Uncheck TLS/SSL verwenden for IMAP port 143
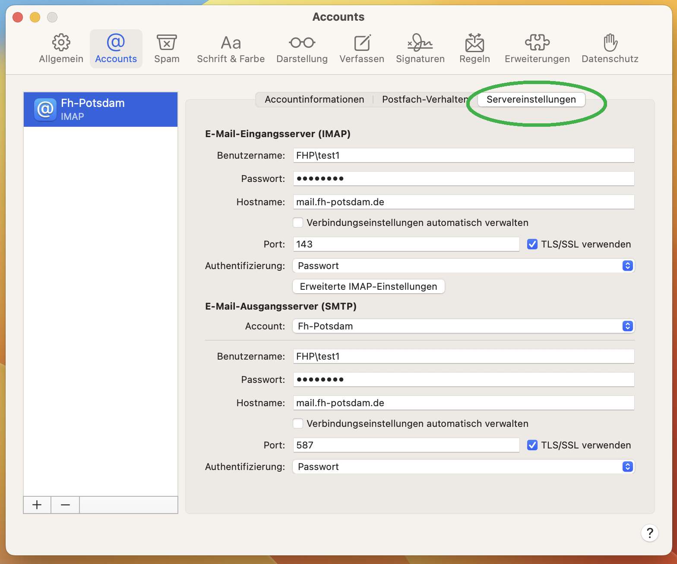 [532, 244]
